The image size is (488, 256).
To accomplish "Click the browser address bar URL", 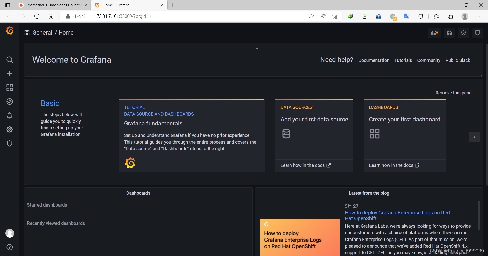I will (123, 16).
